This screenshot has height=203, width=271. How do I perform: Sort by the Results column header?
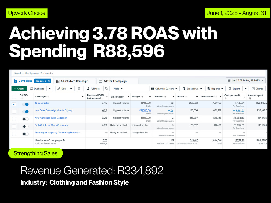160,97
